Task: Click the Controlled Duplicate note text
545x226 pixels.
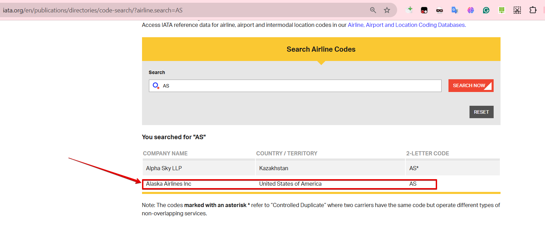Action: point(321,209)
